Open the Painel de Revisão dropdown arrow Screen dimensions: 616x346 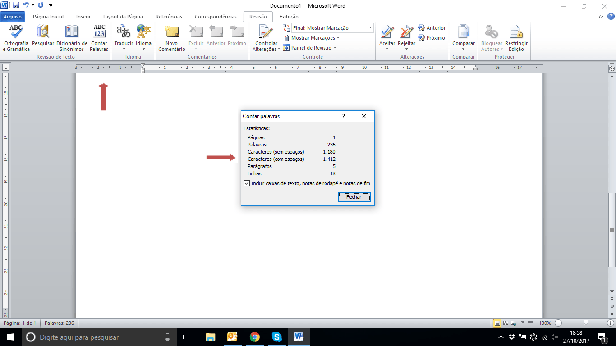[x=335, y=48]
